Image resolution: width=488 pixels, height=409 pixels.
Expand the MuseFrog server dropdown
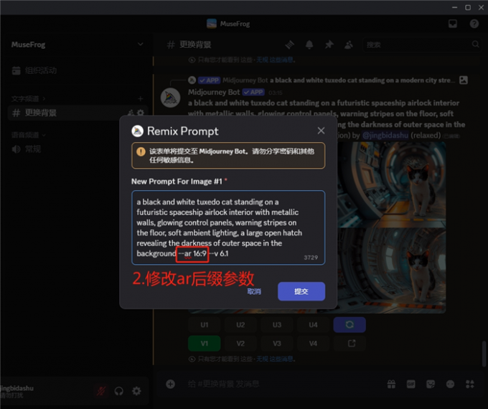(141, 44)
